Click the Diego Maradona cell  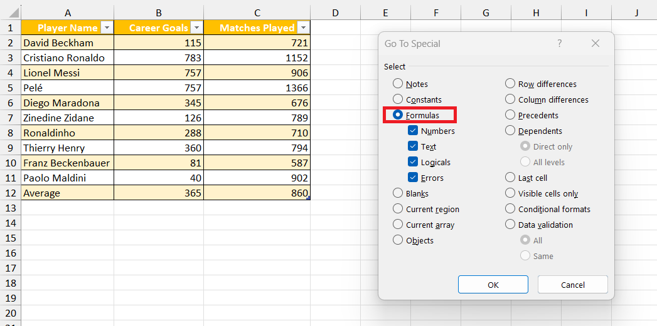pyautogui.click(x=68, y=103)
